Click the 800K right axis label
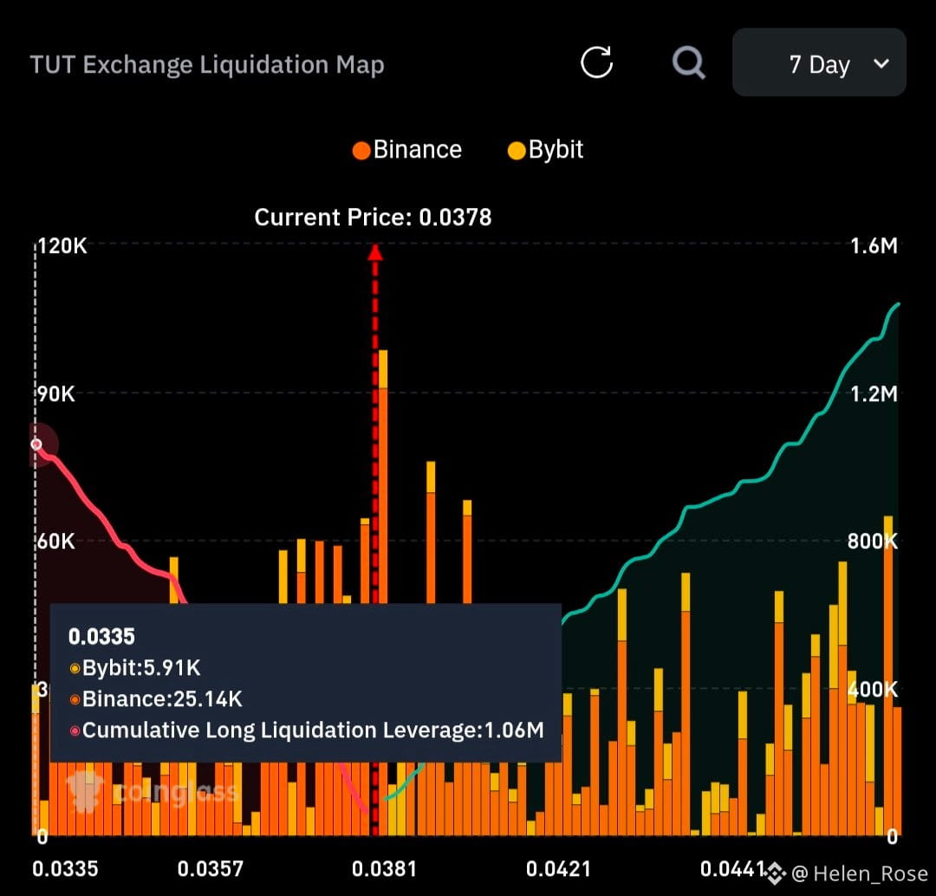This screenshot has height=896, width=936. [x=873, y=542]
